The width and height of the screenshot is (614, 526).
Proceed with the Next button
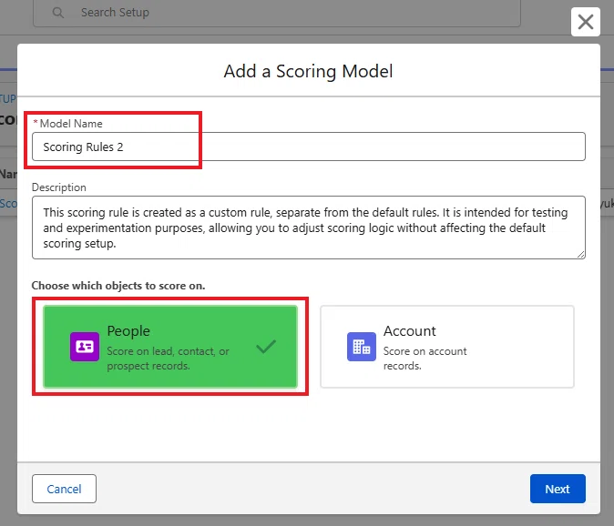pyautogui.click(x=558, y=489)
